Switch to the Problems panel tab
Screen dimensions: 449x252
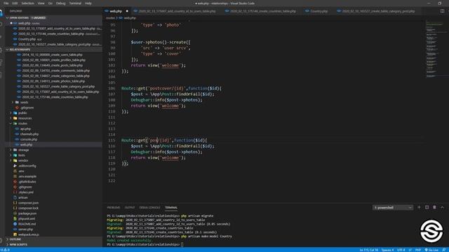tap(114, 207)
